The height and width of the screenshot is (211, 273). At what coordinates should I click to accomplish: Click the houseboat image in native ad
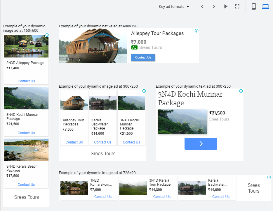point(93,46)
